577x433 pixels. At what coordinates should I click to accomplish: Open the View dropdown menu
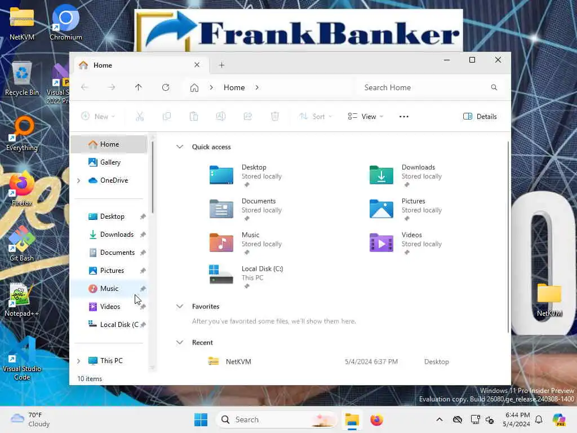(x=366, y=116)
